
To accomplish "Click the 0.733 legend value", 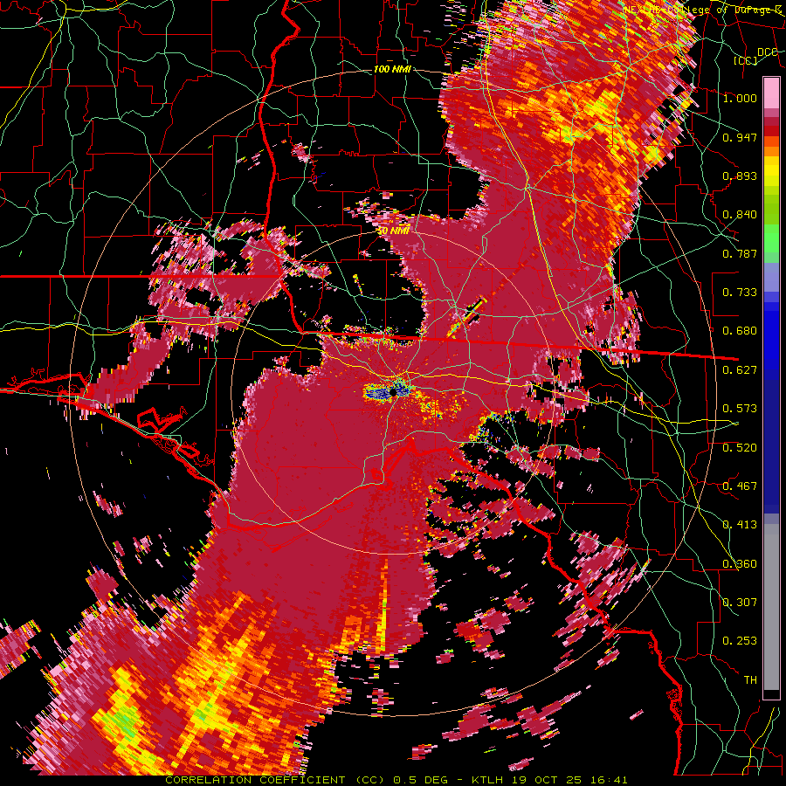I will (x=740, y=293).
